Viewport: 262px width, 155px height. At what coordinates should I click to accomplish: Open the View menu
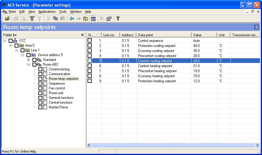click(32, 12)
